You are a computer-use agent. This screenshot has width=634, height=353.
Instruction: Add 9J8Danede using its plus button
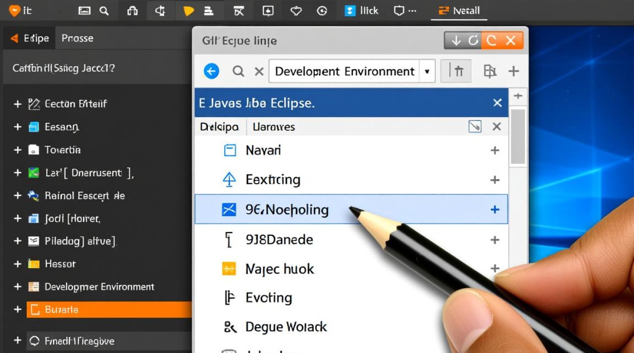(x=495, y=240)
